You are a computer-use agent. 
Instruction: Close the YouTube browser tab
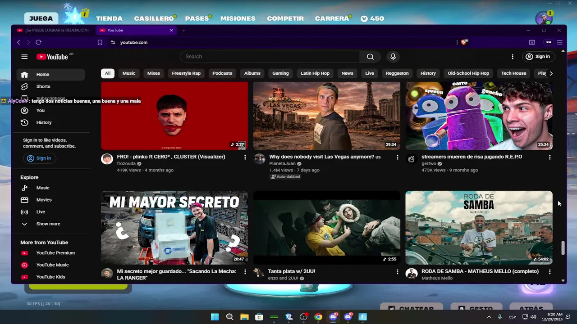[171, 30]
